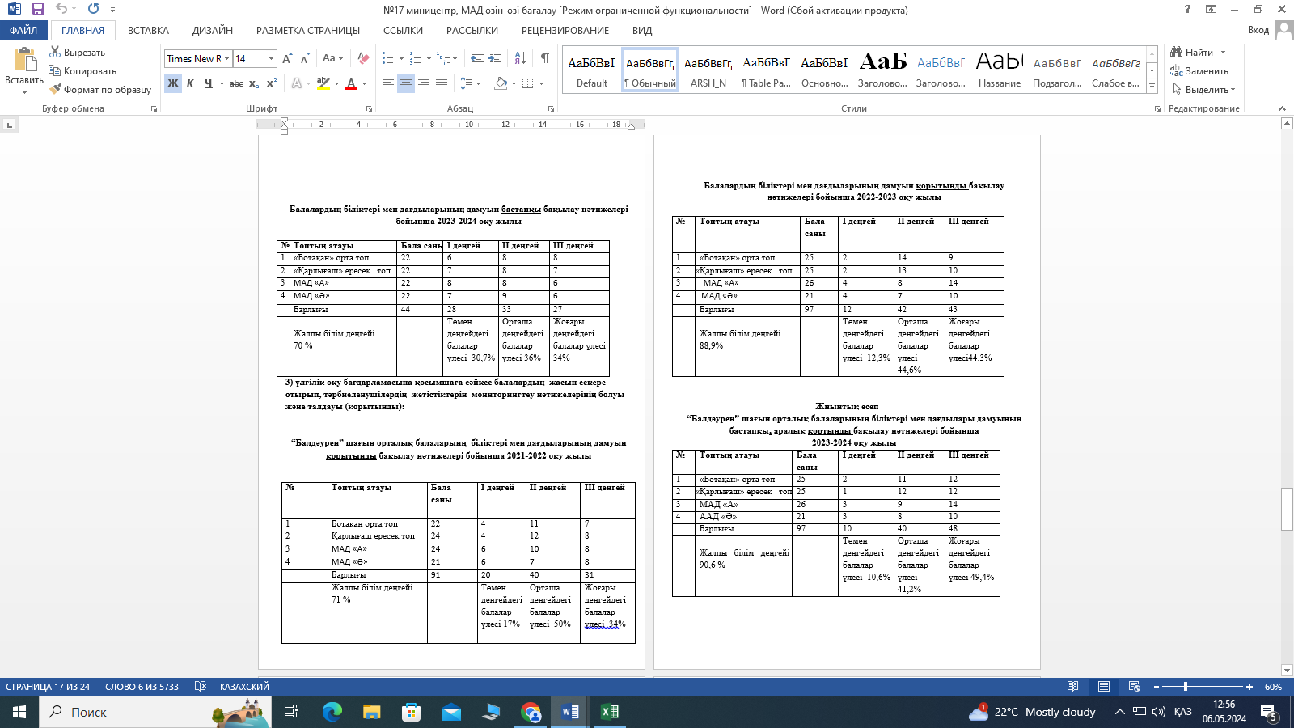
Task: Decrease font size
Action: (x=305, y=58)
